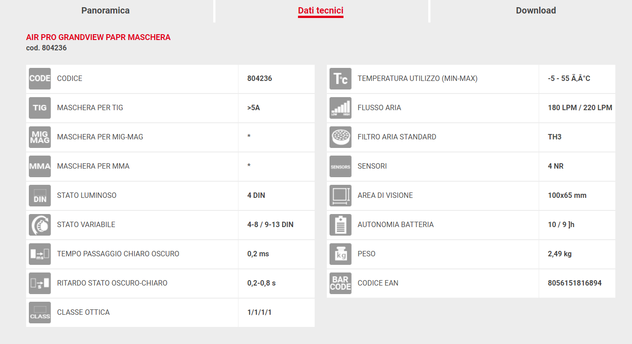Image resolution: width=632 pixels, height=344 pixels.
Task: Click RITARDO STATO OSCURO-CHIARO label
Action: 112,283
